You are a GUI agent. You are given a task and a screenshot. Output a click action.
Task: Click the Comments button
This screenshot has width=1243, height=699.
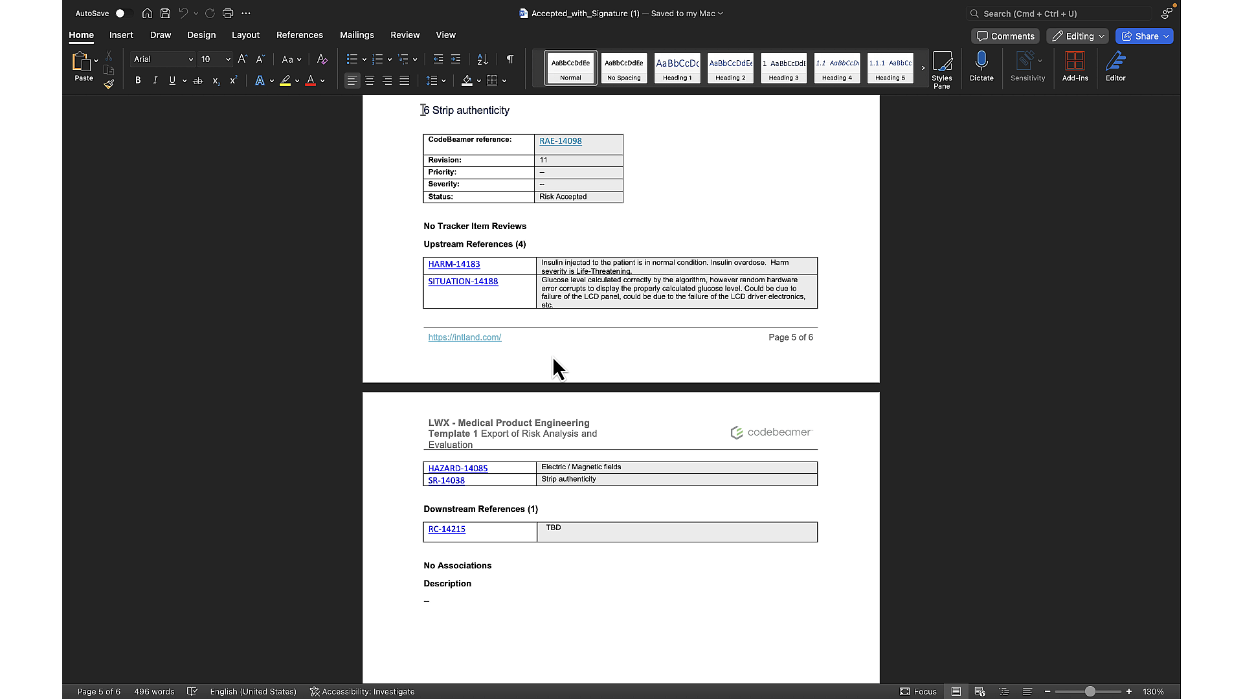point(1005,36)
